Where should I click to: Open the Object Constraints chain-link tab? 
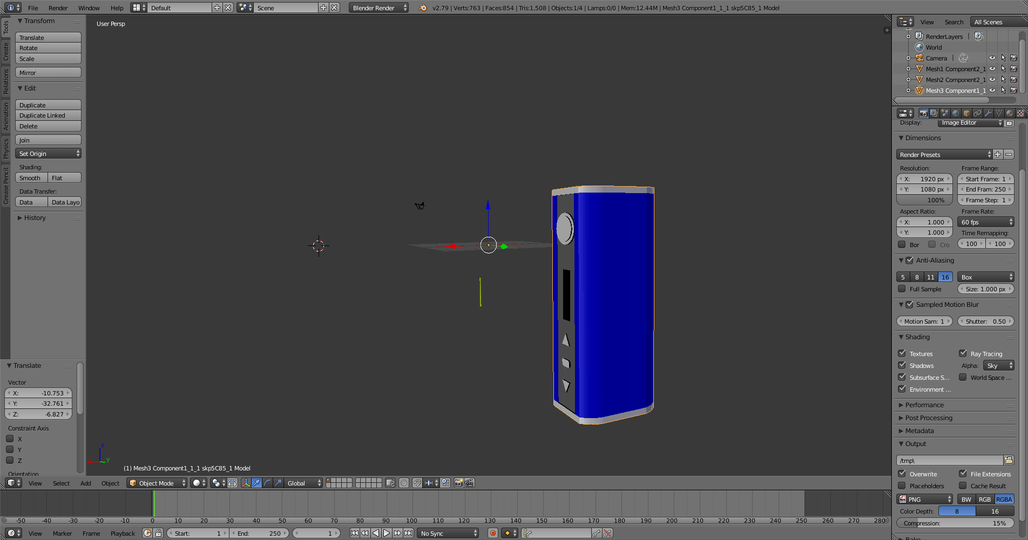[977, 113]
